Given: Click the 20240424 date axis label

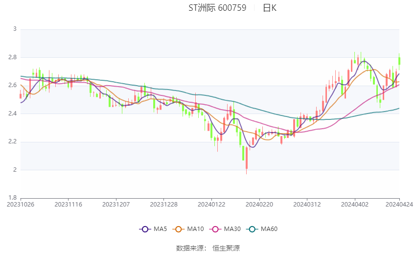Looking at the screenshot, I should click(x=399, y=205).
